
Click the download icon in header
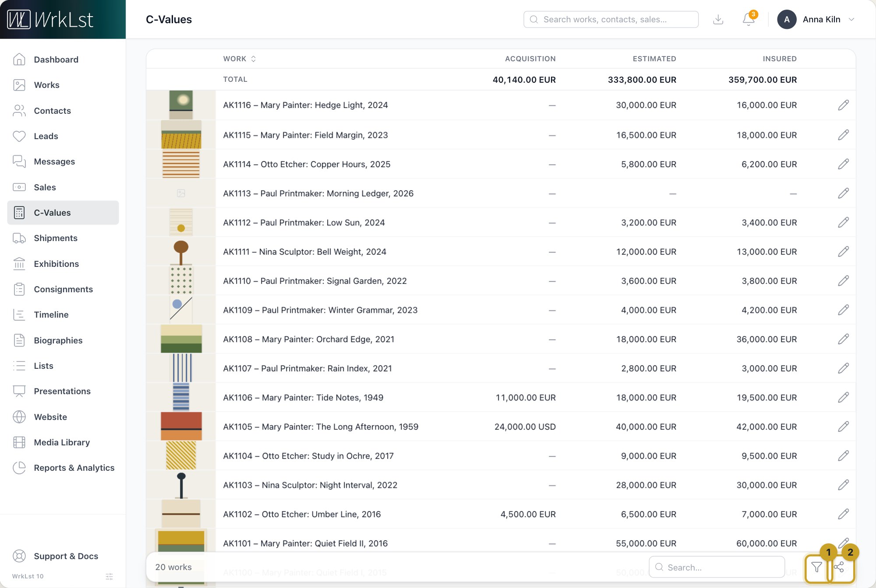tap(718, 19)
